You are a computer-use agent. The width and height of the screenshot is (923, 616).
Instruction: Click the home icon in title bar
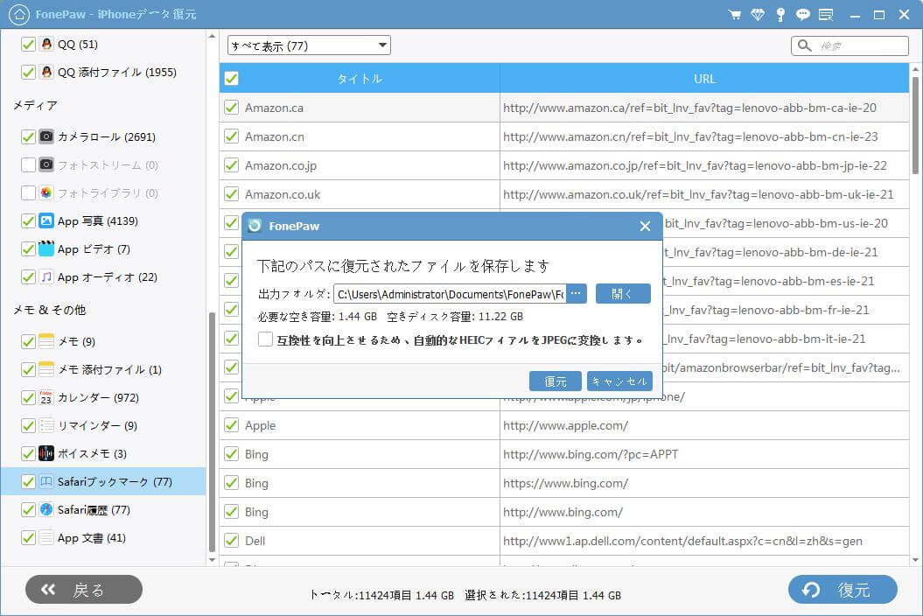click(x=19, y=14)
